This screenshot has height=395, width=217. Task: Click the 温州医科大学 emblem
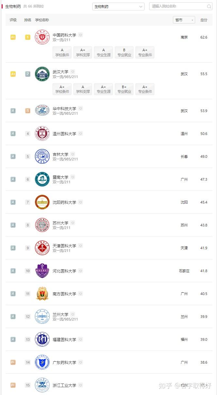point(42,134)
